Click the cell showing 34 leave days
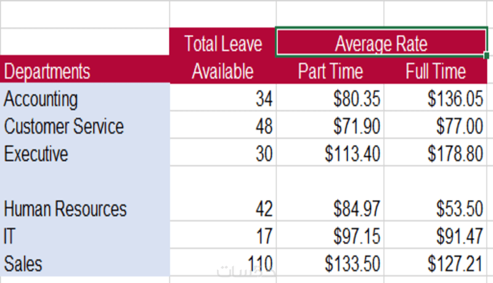 [223, 97]
